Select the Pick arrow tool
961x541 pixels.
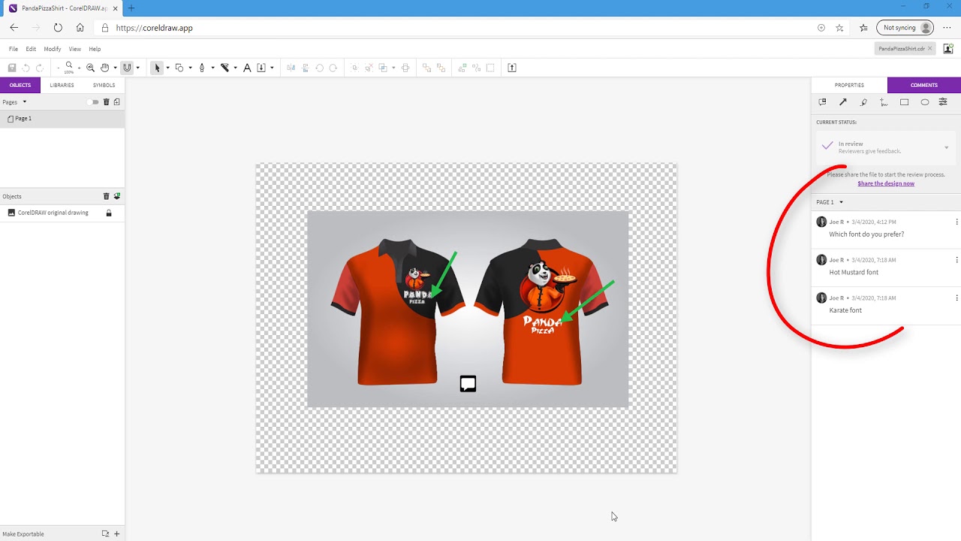pyautogui.click(x=157, y=68)
